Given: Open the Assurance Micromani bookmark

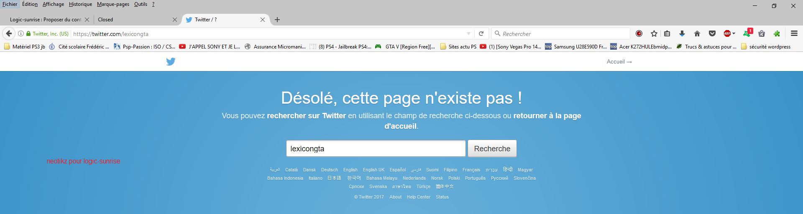Looking at the screenshot, I should pos(275,47).
